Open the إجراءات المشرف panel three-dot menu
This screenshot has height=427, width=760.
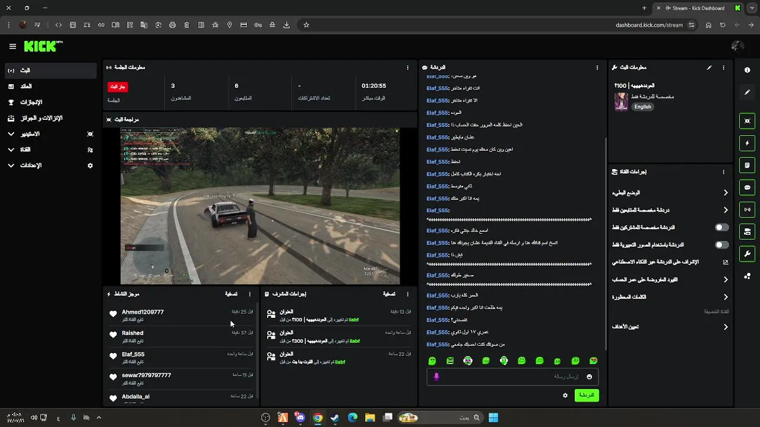[x=407, y=294]
